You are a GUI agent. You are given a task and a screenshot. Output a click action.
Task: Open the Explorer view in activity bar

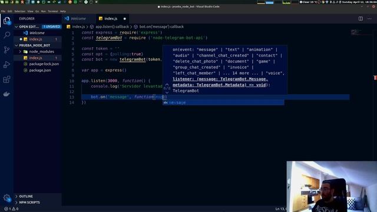(x=6, y=21)
